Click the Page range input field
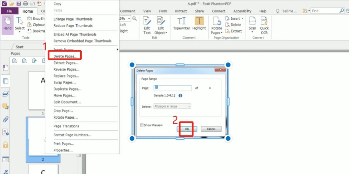Image resolution: width=349 pixels, height=174 pixels. pyautogui.click(x=172, y=88)
